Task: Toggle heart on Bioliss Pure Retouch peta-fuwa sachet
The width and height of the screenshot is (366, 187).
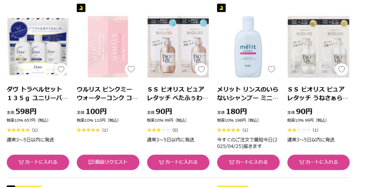Action: (x=201, y=69)
